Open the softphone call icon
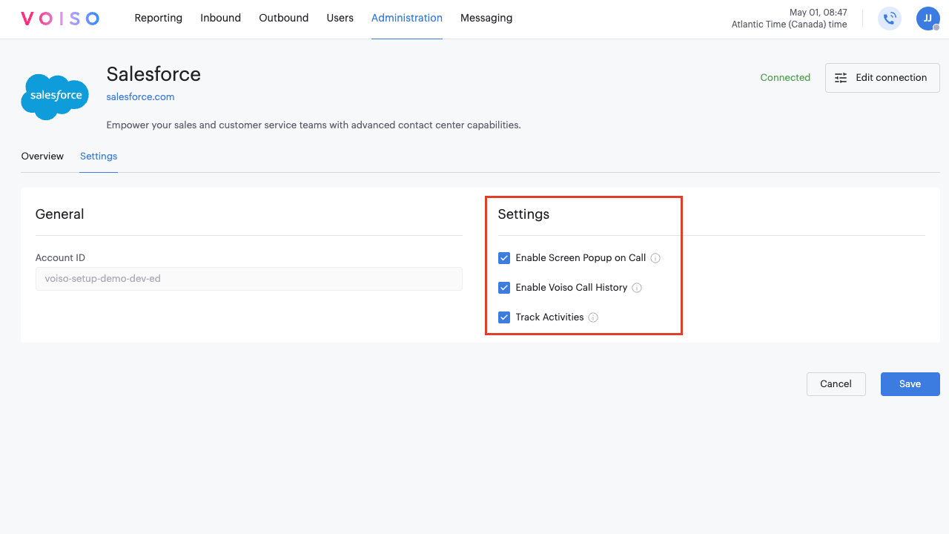This screenshot has width=949, height=534. [x=890, y=19]
